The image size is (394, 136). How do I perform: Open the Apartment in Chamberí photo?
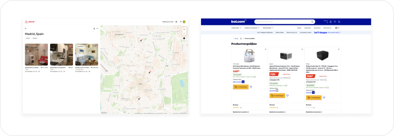62,55
